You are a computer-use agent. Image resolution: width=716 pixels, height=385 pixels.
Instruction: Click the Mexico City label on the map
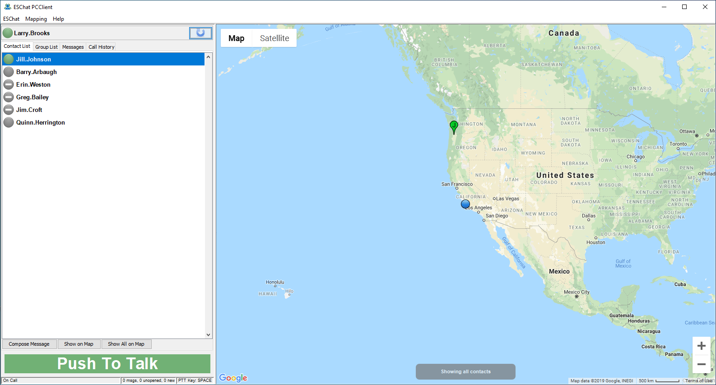click(x=577, y=292)
